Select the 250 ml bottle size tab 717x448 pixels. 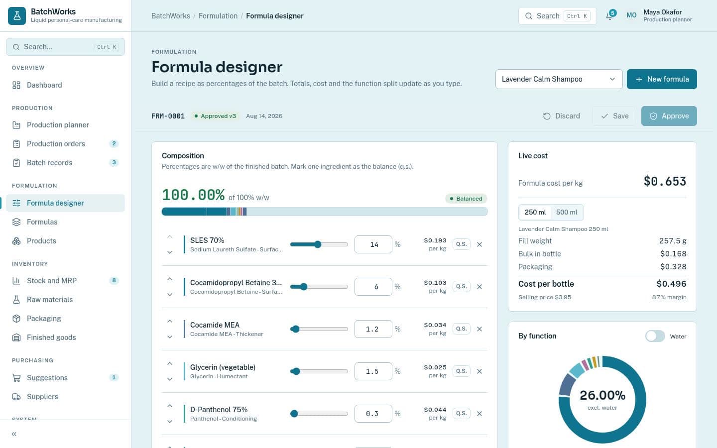pyautogui.click(x=535, y=213)
